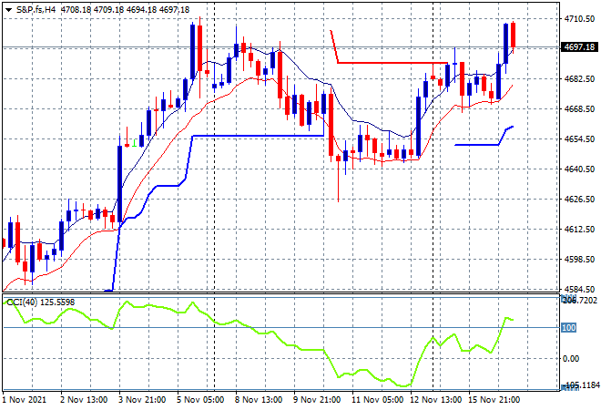Click the 8 Nov 13:00 time label
This screenshot has width=601, height=410.
point(259,400)
